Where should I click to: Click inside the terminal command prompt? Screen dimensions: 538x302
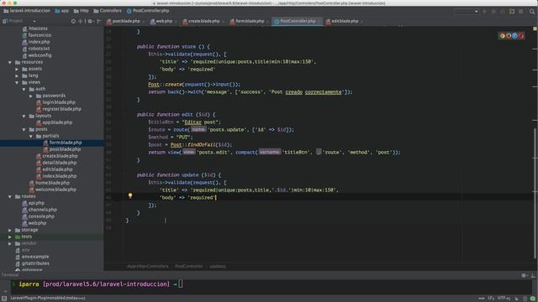pyautogui.click(x=181, y=284)
